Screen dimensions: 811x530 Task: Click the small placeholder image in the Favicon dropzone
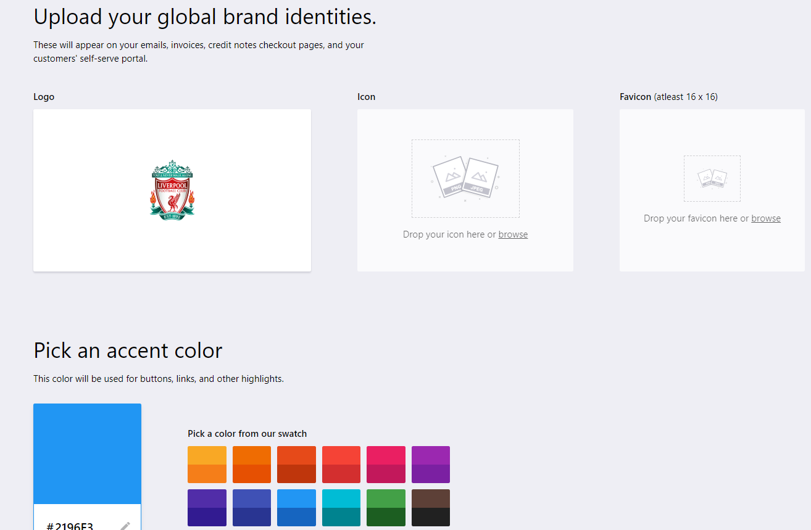712,178
